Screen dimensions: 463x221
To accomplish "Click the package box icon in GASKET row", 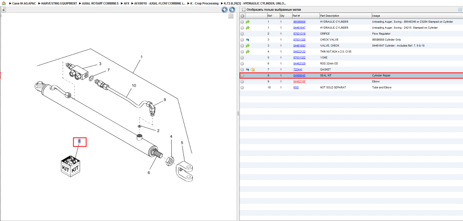I will [x=252, y=70].
